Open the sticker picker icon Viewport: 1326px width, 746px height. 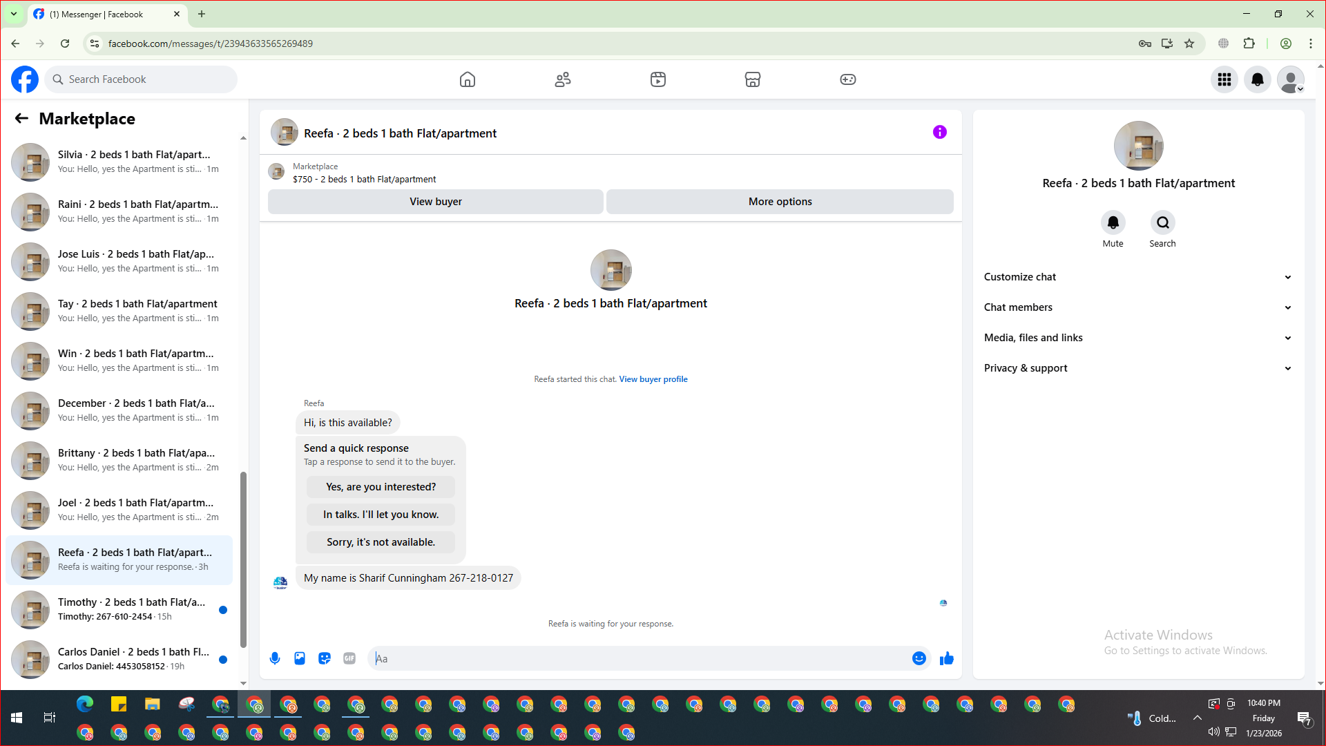point(325,658)
